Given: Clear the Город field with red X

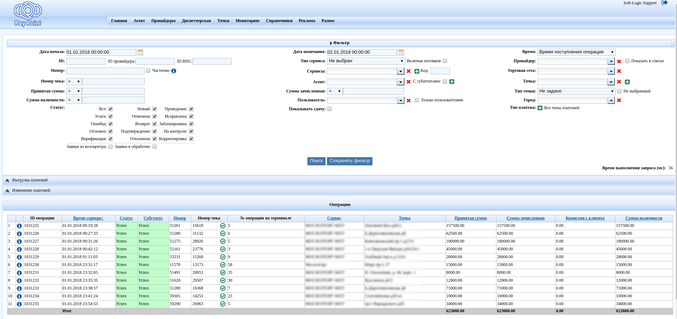Looking at the screenshot, I should coord(619,100).
